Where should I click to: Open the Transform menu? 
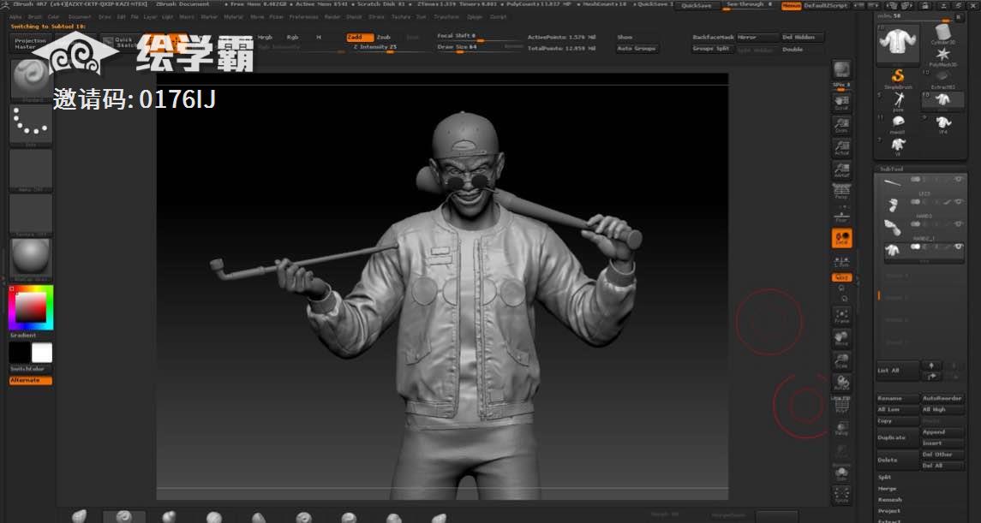(x=446, y=17)
